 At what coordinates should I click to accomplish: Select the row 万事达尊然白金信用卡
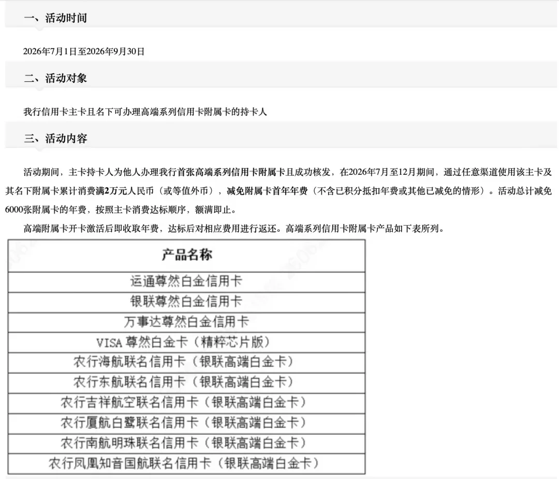(x=186, y=322)
